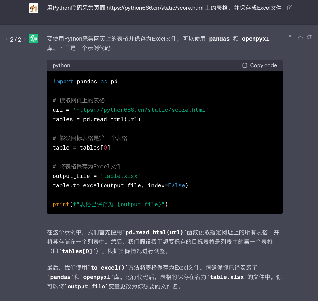Click the ChatGPT logo avatar

coord(34,38)
